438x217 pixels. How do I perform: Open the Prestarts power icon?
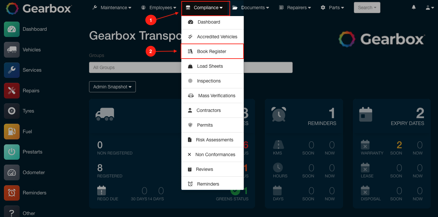tap(12, 152)
